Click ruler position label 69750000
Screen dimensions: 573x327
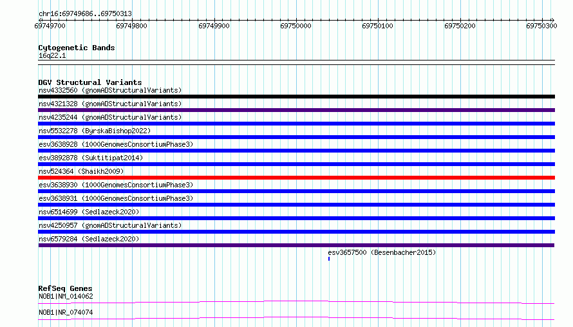(x=296, y=26)
